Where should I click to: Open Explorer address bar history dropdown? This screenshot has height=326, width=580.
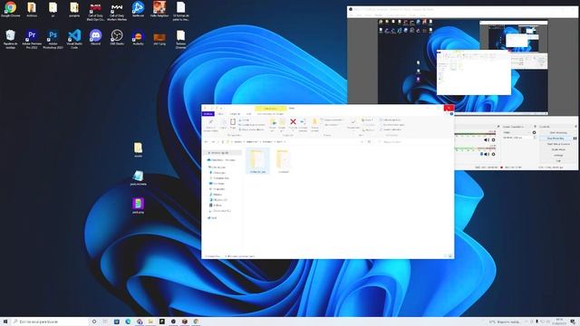click(x=362, y=142)
